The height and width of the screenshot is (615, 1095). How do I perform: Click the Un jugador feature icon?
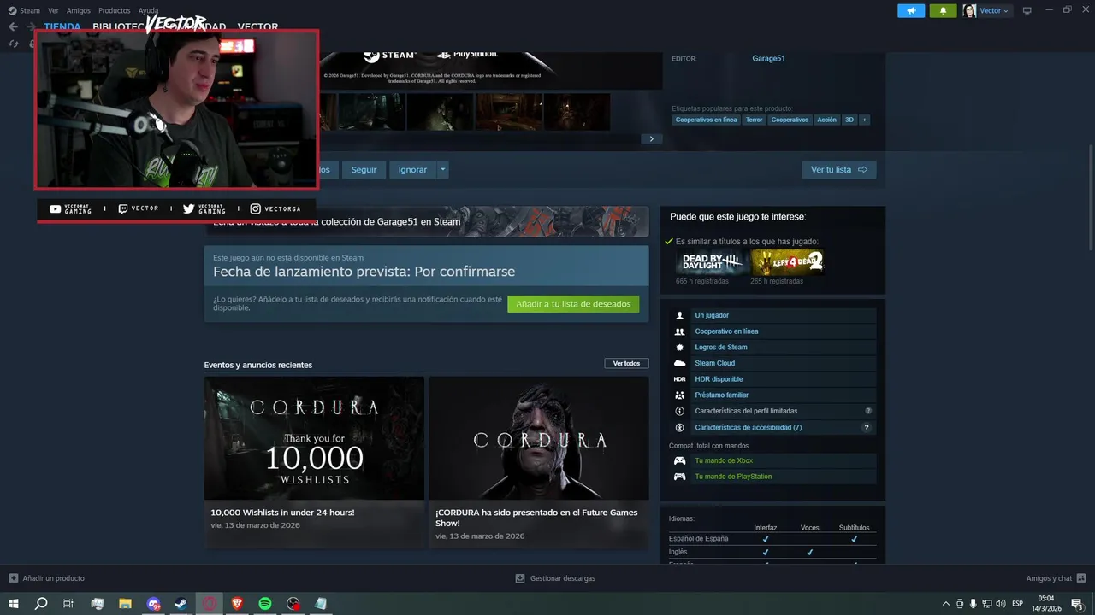tap(679, 315)
